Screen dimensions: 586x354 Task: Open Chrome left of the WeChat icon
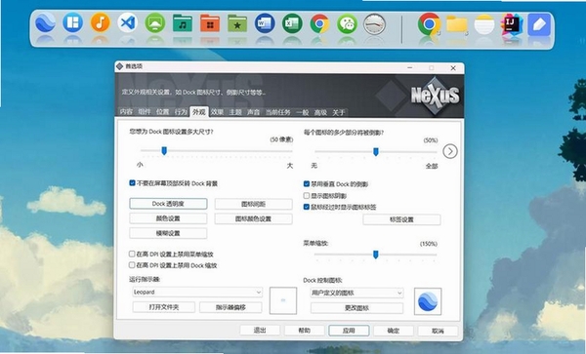point(319,23)
